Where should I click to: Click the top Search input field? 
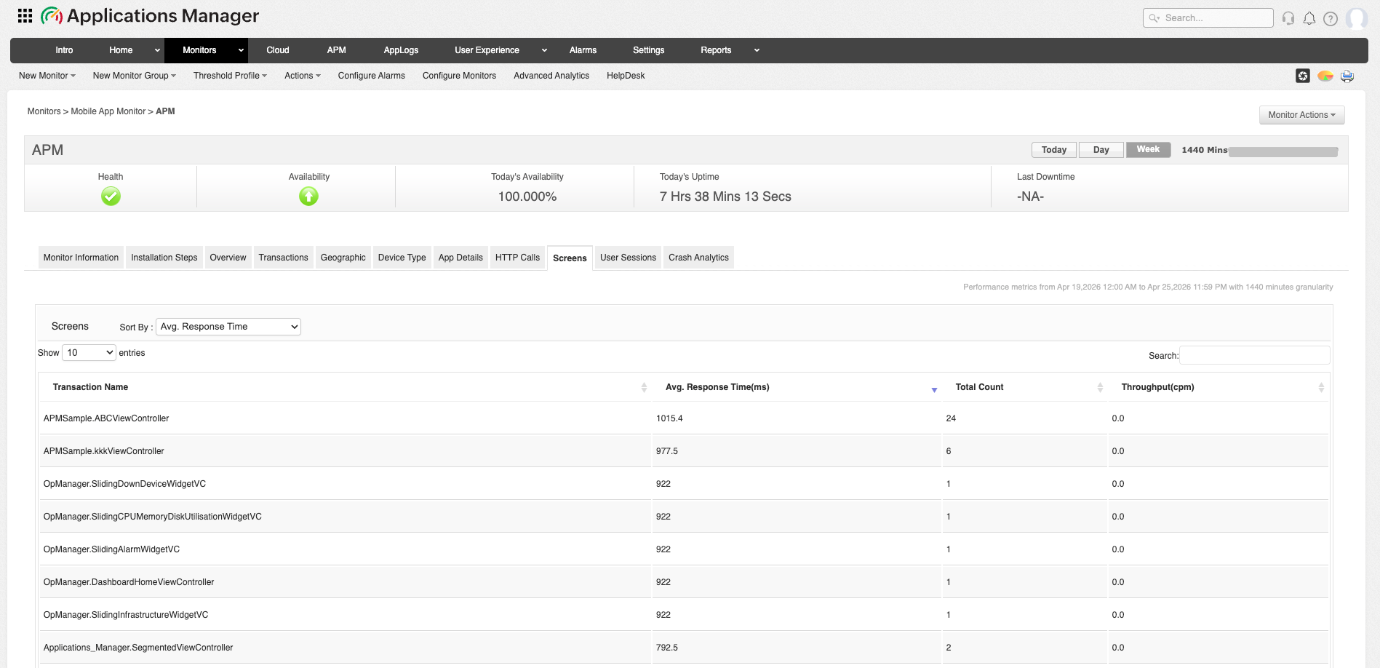[1208, 18]
